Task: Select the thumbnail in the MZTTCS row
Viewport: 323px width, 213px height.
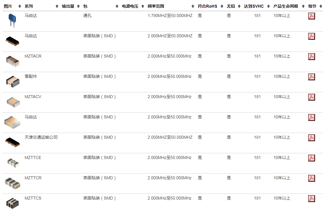Action: [x=13, y=203]
